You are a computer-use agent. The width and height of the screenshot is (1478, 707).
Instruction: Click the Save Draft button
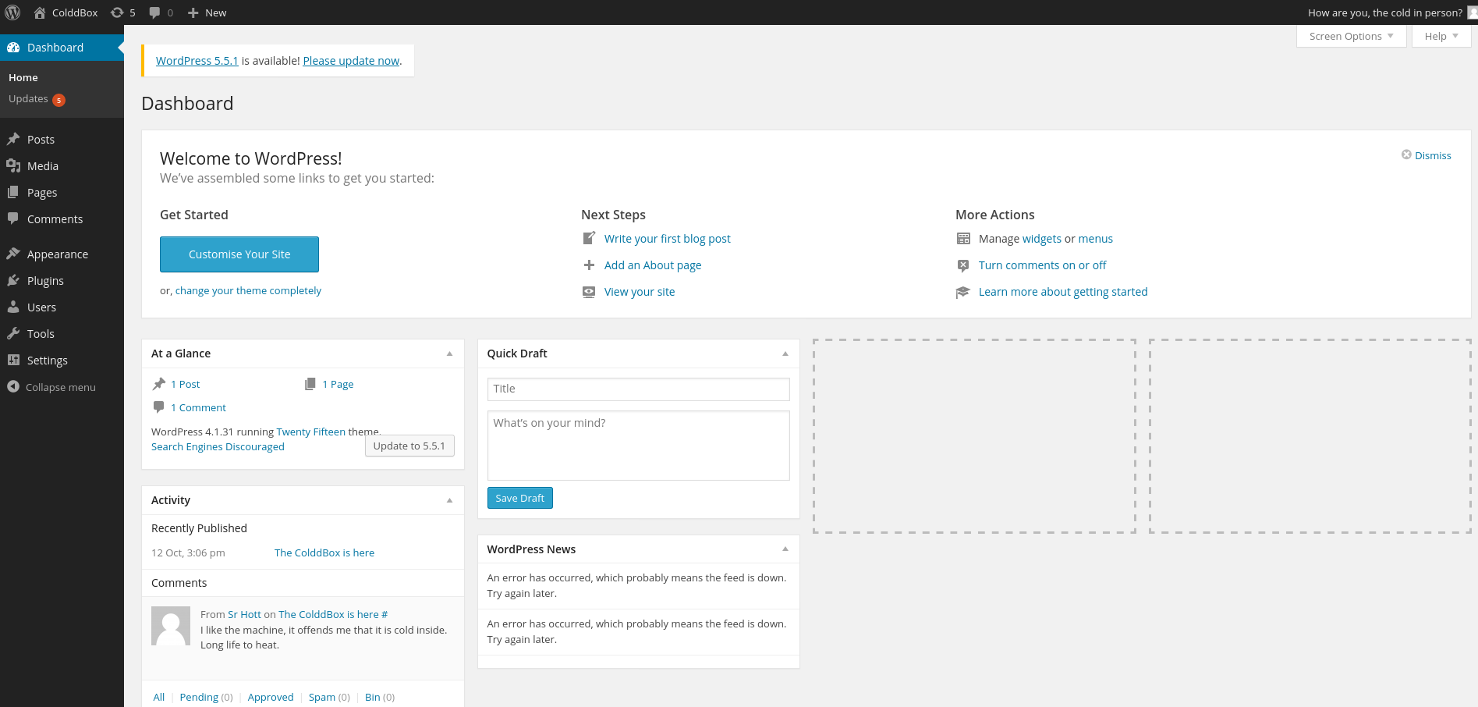[519, 498]
